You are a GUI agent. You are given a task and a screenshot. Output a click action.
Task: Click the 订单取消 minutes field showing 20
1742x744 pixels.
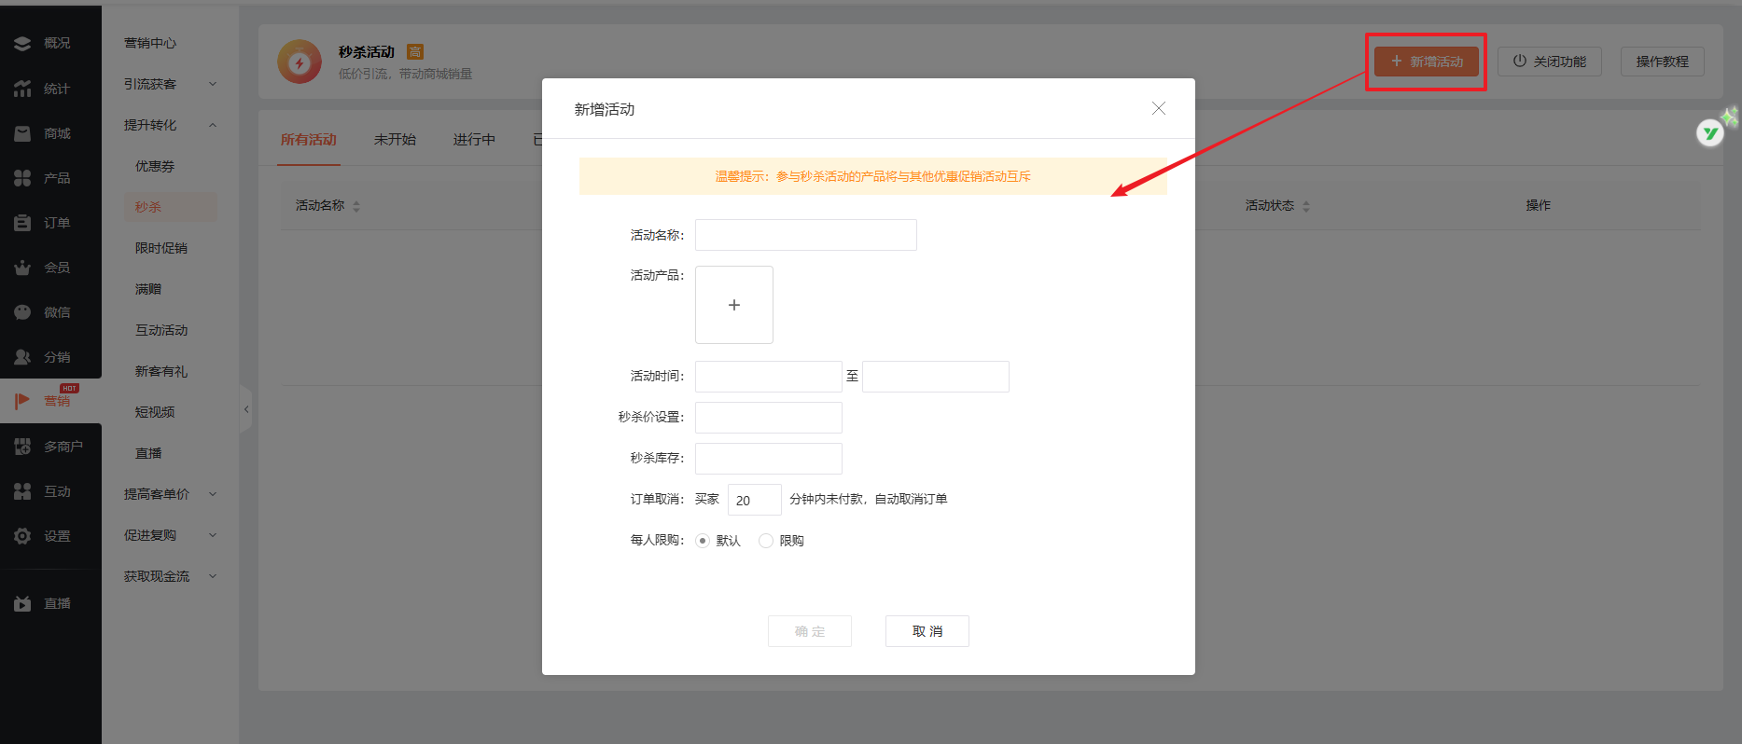(x=755, y=500)
